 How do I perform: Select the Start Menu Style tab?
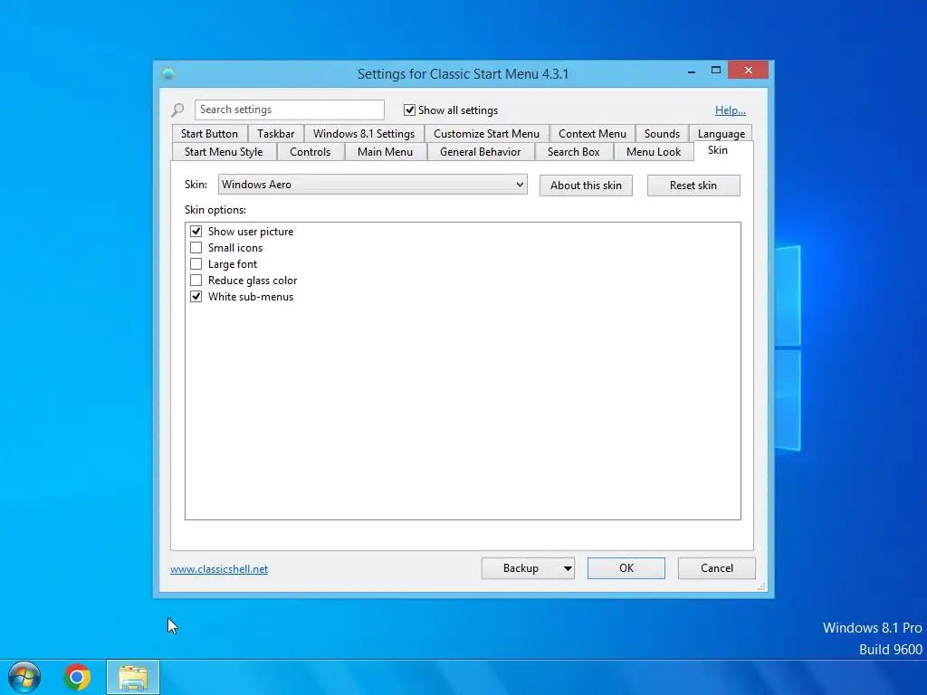224,152
